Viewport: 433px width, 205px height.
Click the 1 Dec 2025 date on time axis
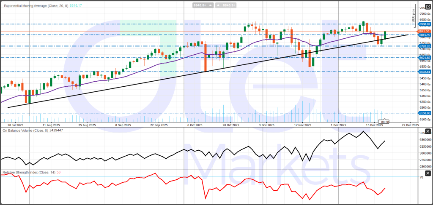339,125
